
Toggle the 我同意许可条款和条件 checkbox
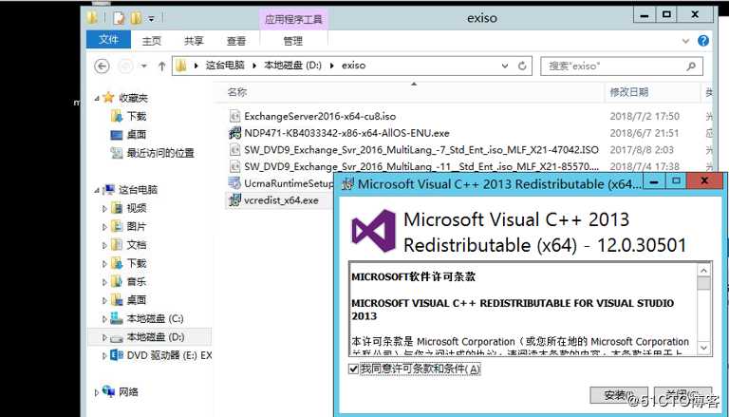353,370
